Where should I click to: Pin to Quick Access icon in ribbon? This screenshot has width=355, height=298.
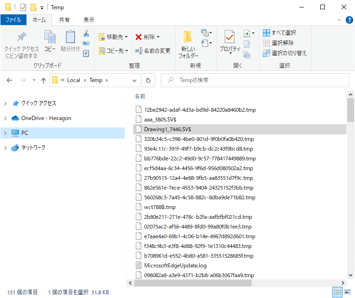click(x=21, y=37)
